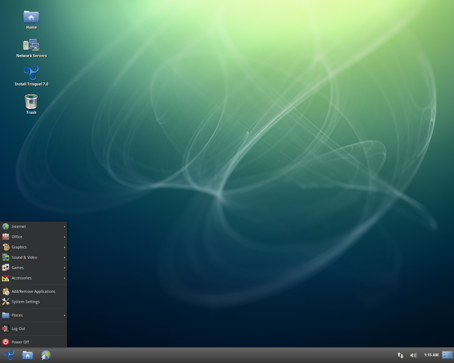Open network connections tray icon
Image resolution: width=454 pixels, height=363 pixels.
pyautogui.click(x=400, y=355)
